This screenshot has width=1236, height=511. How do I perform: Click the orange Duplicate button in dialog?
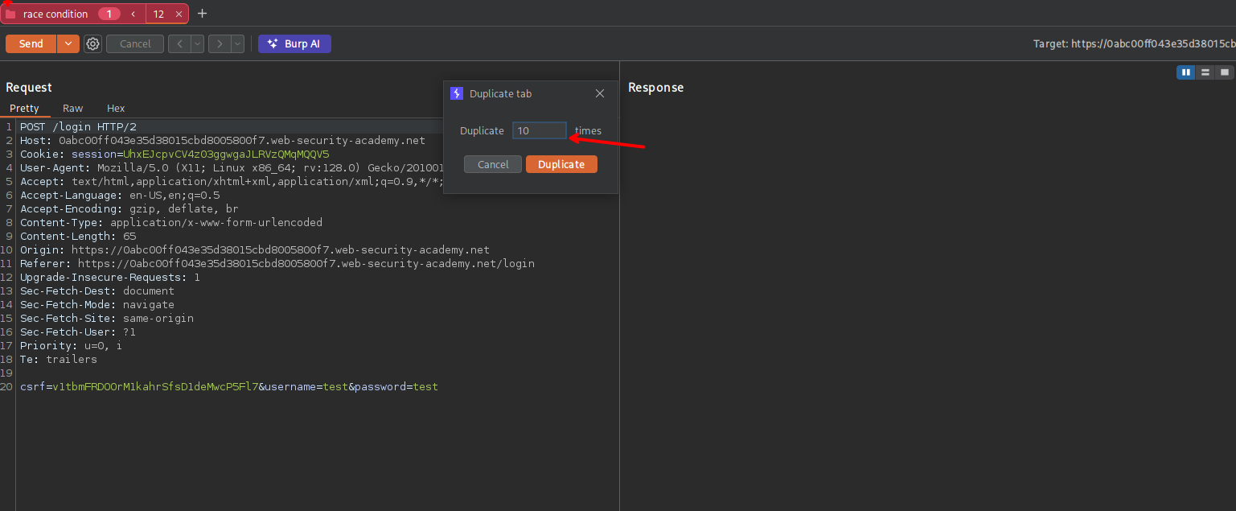point(561,164)
